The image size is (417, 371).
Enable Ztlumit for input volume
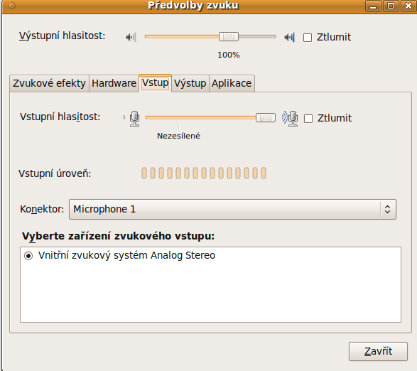pos(308,119)
